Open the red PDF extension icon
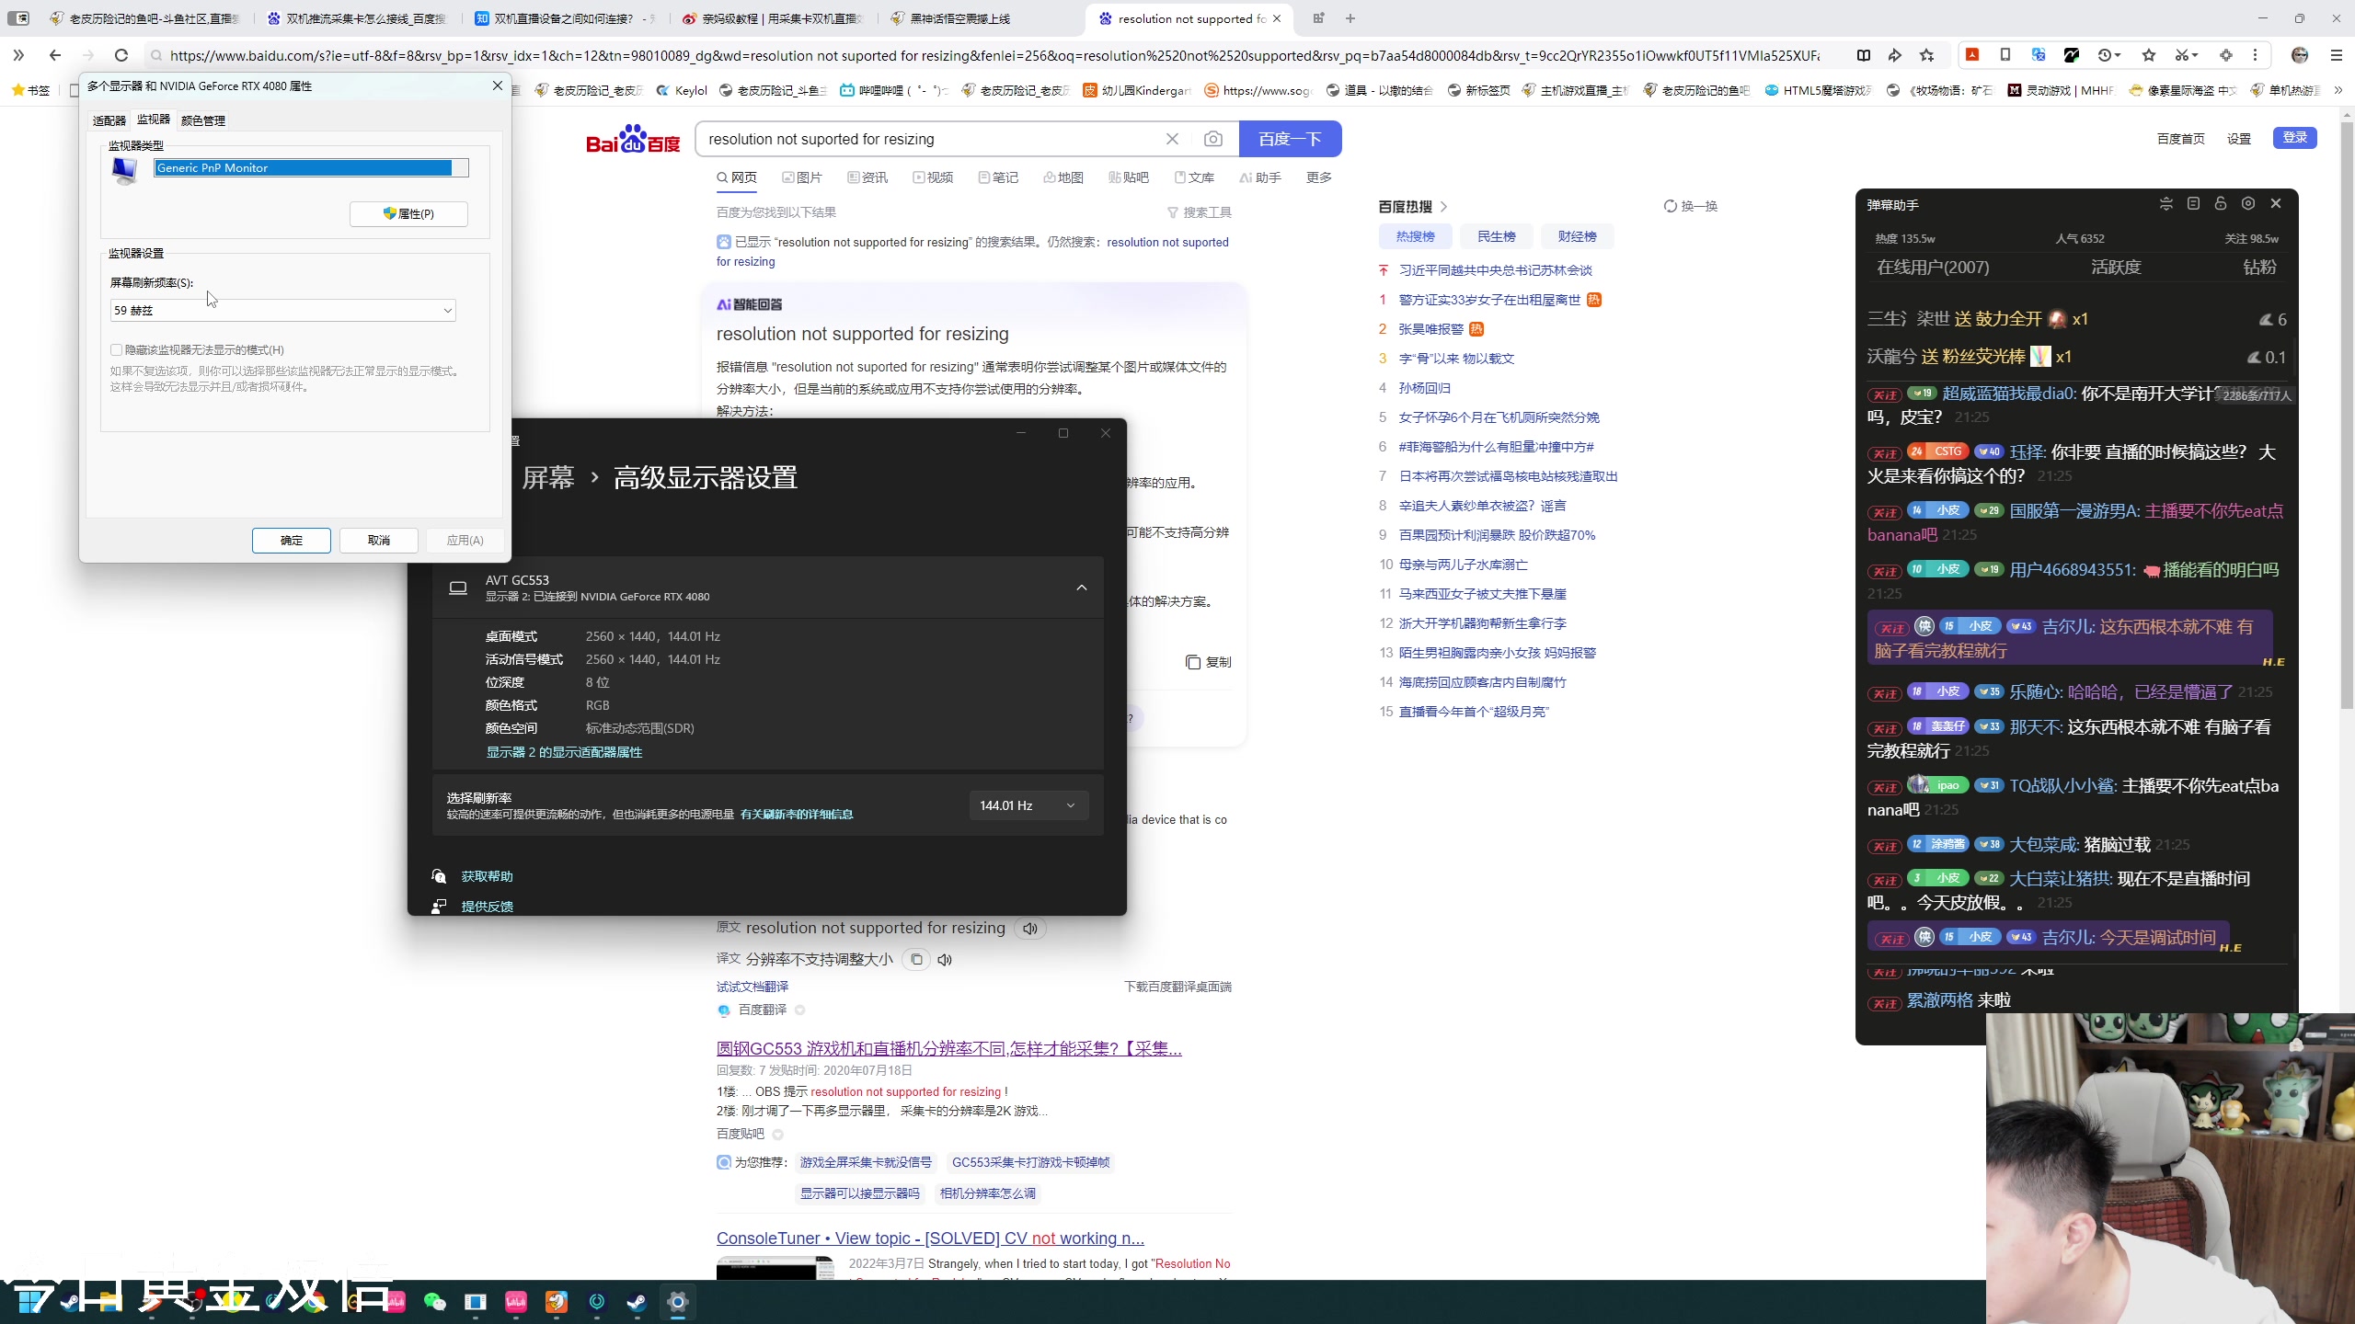Viewport: 2355px width, 1324px height. tap(1972, 55)
